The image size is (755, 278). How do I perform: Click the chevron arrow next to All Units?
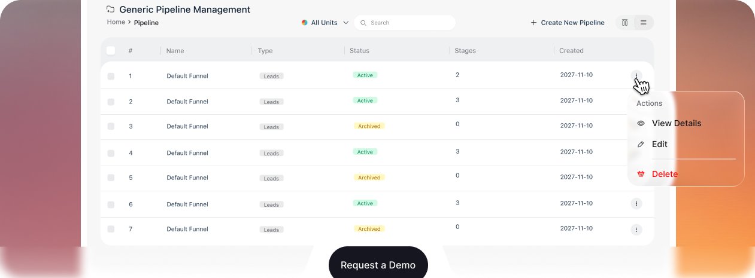pos(345,23)
